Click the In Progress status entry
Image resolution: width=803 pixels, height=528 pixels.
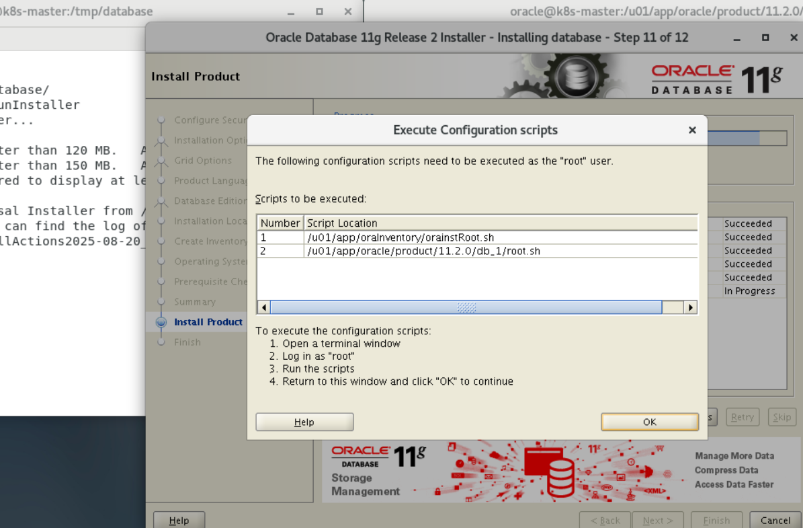750,291
